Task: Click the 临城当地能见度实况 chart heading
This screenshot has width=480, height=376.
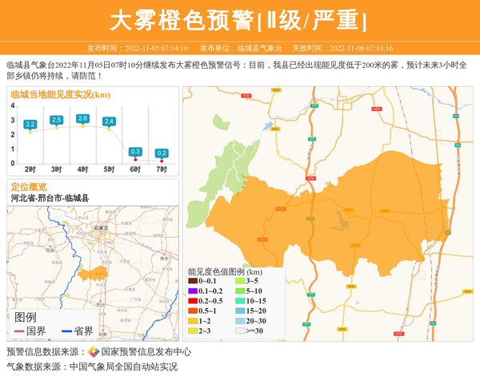Action: point(60,94)
